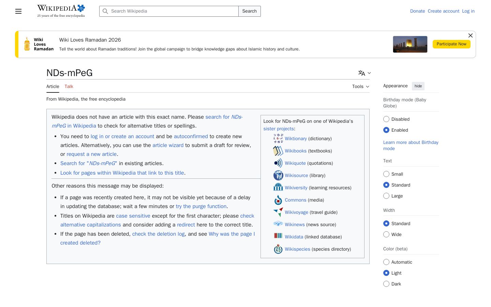This screenshot has width=491, height=307.
Task: Set text size to Standard
Action: click(x=386, y=185)
